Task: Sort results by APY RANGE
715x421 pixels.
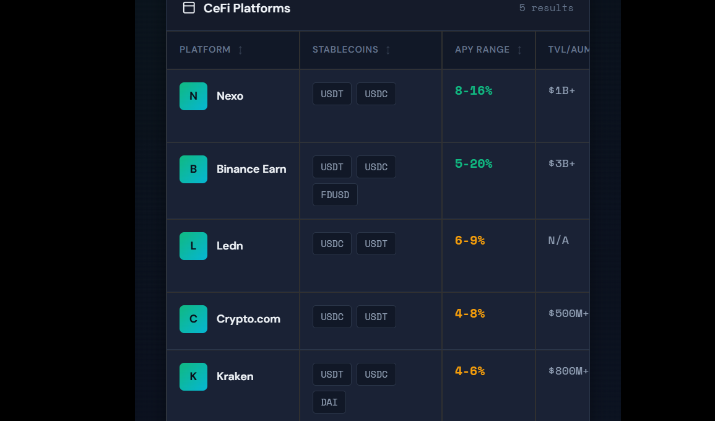Action: pyautogui.click(x=487, y=50)
